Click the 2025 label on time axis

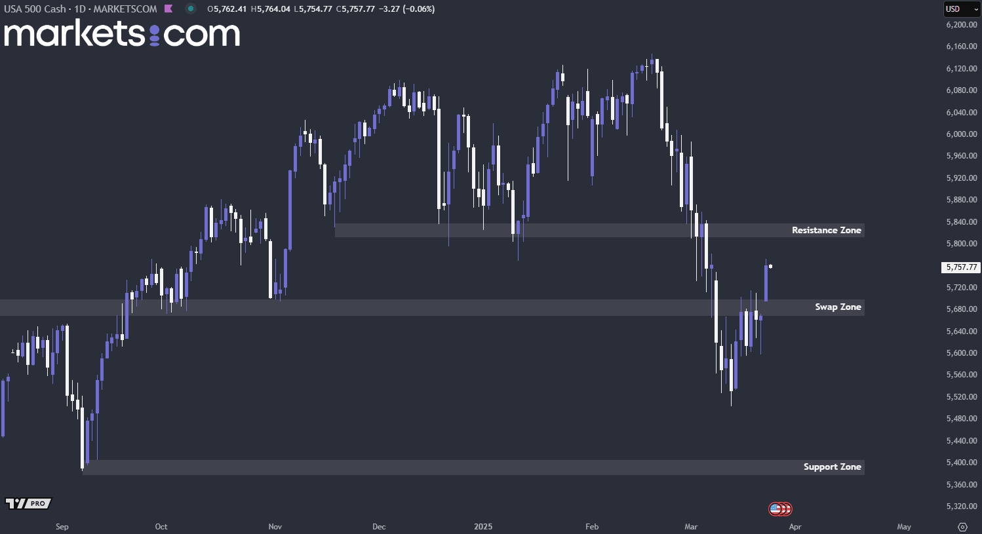(x=483, y=527)
